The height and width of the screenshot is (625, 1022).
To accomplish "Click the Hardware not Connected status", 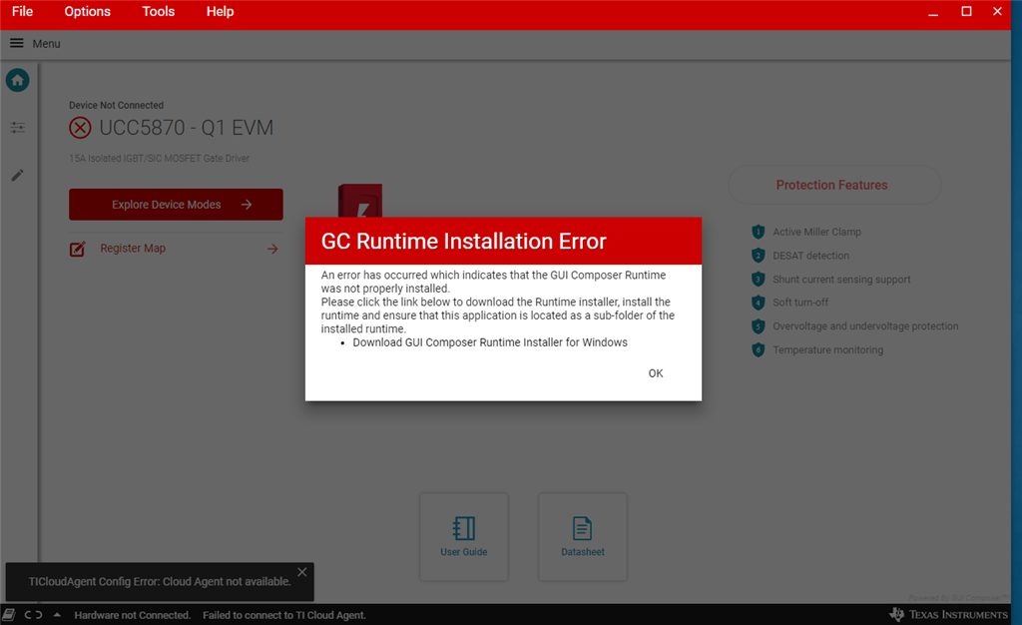I will click(x=133, y=615).
